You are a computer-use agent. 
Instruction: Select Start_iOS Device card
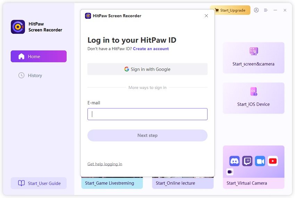(x=254, y=98)
